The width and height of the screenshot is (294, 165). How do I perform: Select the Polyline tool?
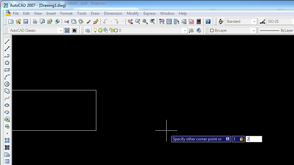point(7,56)
